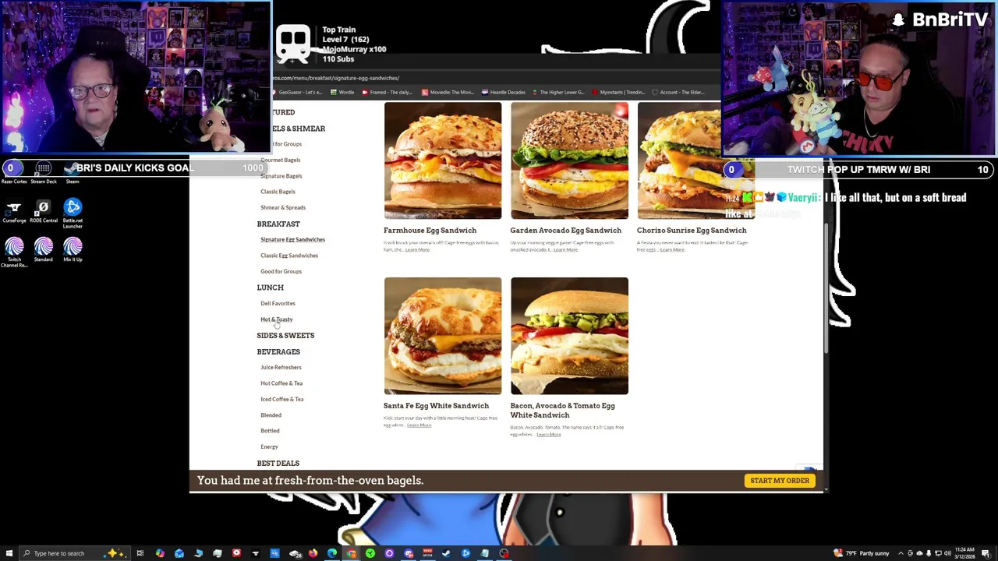Select the SIDES & SWEETS category
The width and height of the screenshot is (998, 561).
[285, 336]
